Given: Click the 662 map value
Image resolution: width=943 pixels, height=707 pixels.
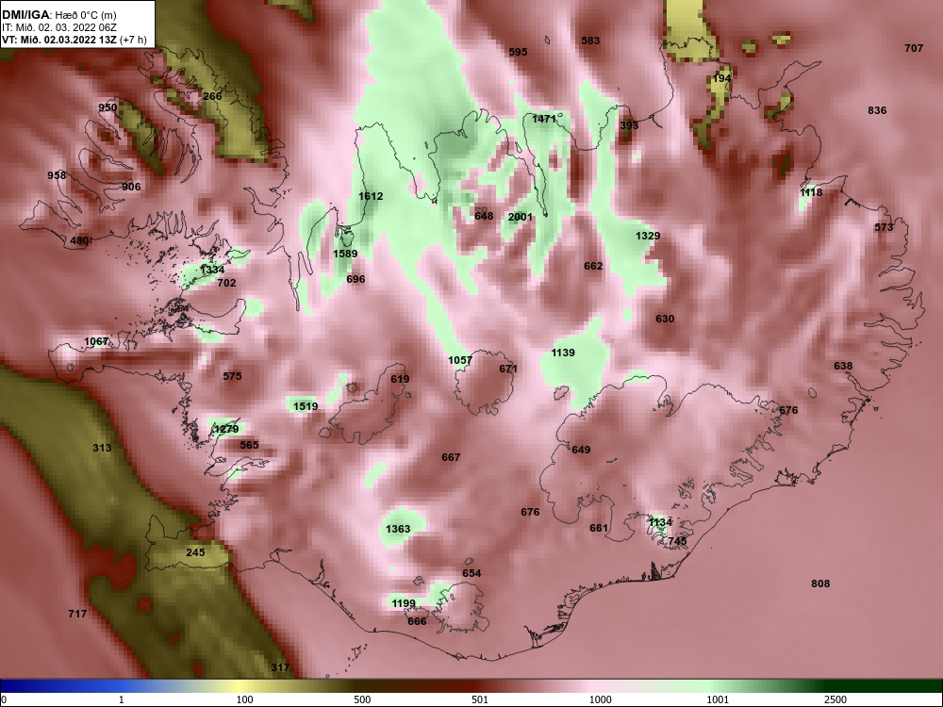Looking at the screenshot, I should tap(593, 267).
